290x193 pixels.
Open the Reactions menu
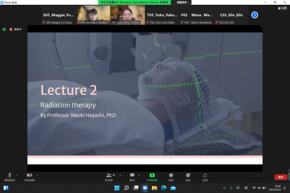[x=188, y=176]
